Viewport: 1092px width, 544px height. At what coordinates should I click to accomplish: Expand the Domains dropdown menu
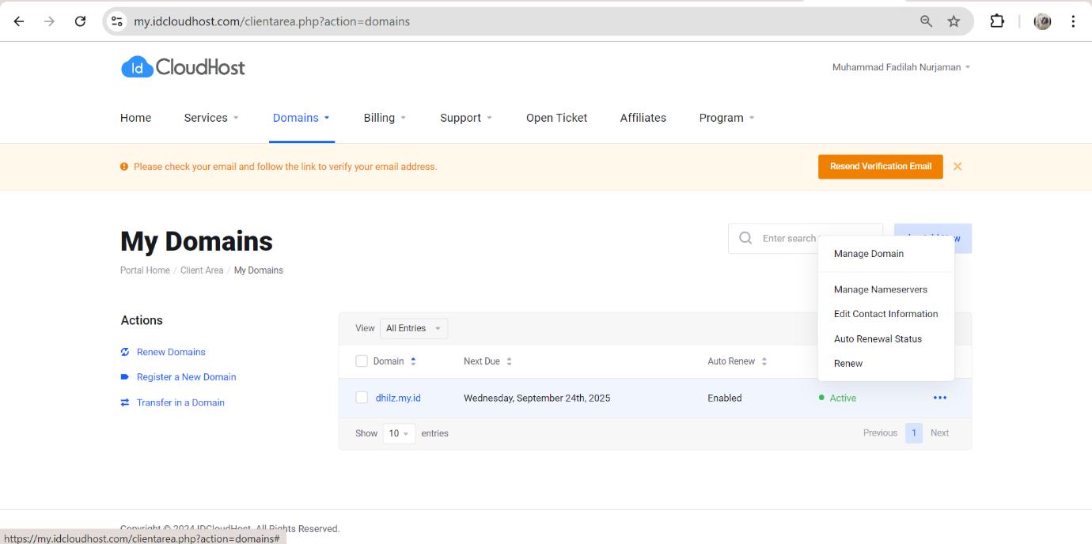pyautogui.click(x=301, y=118)
